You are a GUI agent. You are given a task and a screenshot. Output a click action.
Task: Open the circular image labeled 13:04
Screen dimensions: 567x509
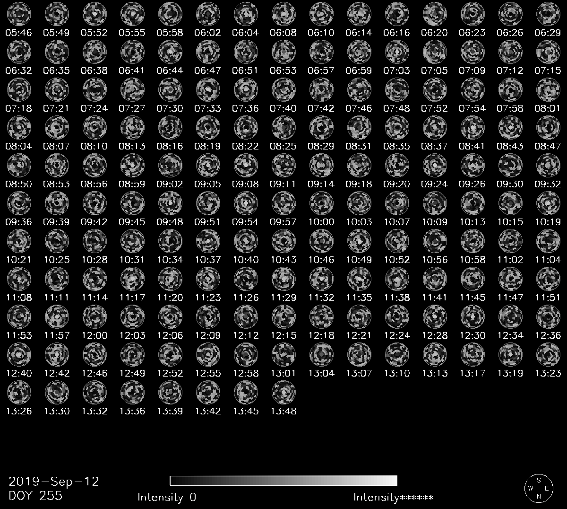321,354
